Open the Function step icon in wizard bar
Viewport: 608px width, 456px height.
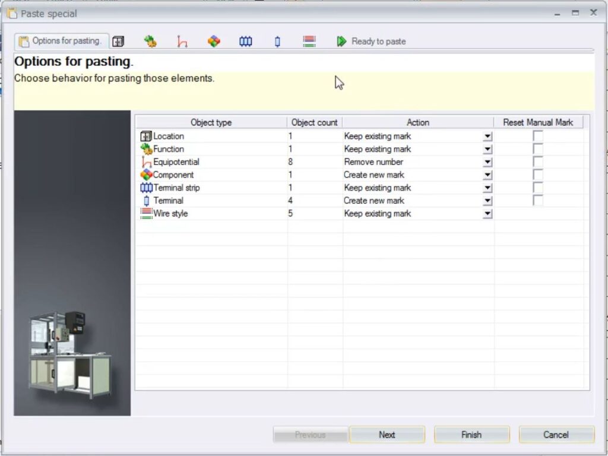tap(150, 41)
